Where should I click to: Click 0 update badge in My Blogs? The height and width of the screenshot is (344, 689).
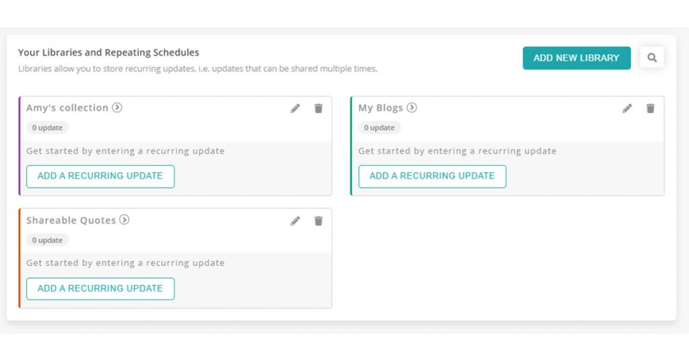coord(379,128)
